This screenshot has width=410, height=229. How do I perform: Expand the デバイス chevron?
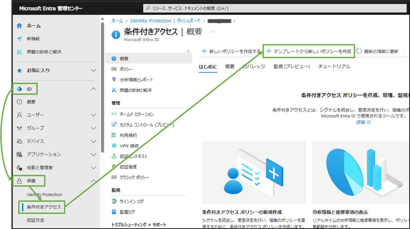[x=93, y=141]
